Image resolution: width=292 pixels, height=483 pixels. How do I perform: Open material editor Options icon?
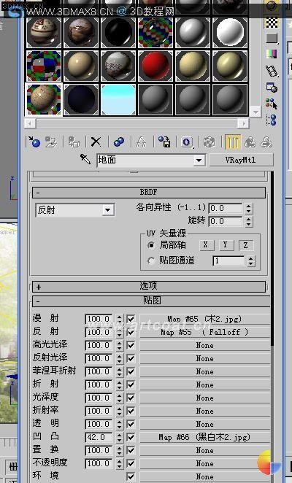(x=272, y=87)
